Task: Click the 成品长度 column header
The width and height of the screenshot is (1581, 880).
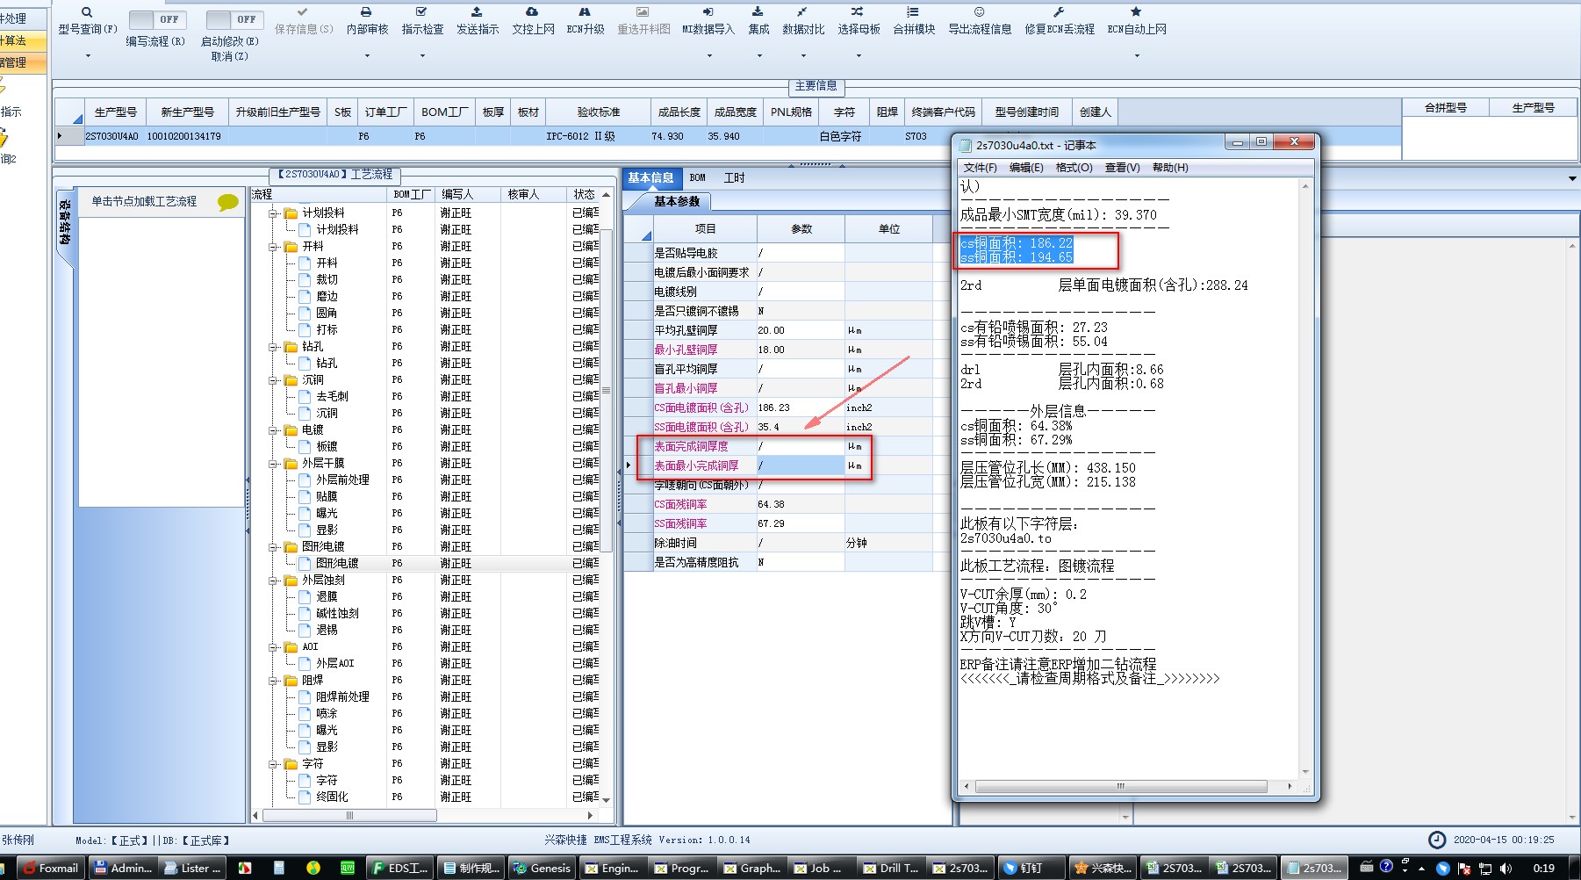Action: (x=679, y=112)
